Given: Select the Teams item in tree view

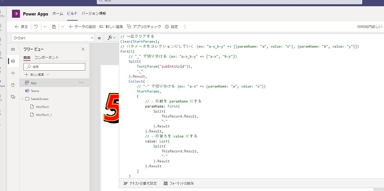Looking at the screenshot, I should tap(55, 91).
